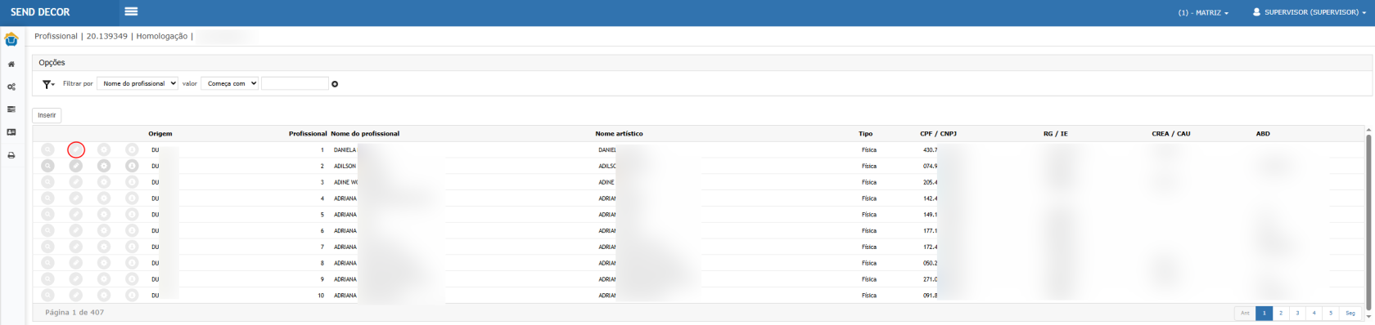Go to page 4 in pagination
Image resolution: width=1375 pixels, height=325 pixels.
click(1314, 313)
